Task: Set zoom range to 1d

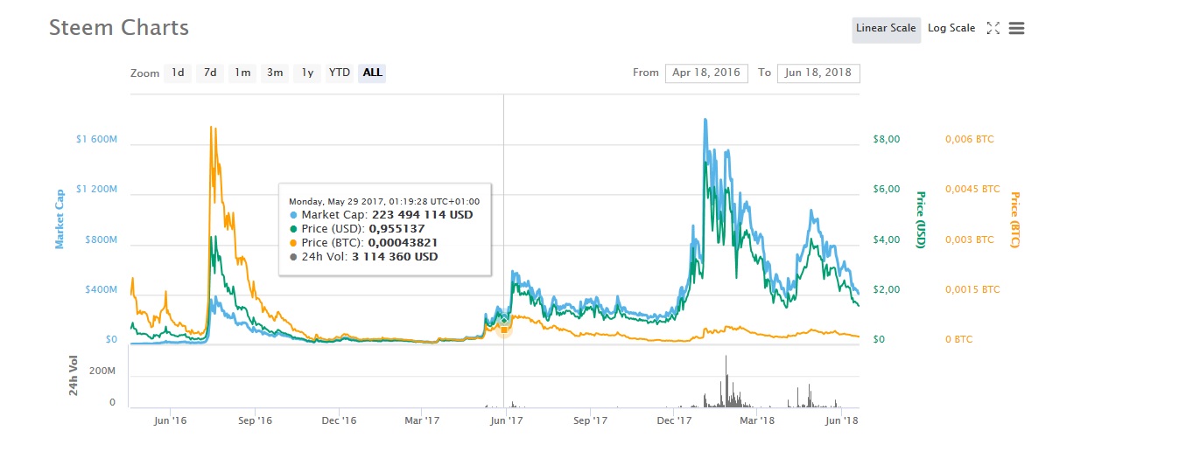Action: (178, 73)
